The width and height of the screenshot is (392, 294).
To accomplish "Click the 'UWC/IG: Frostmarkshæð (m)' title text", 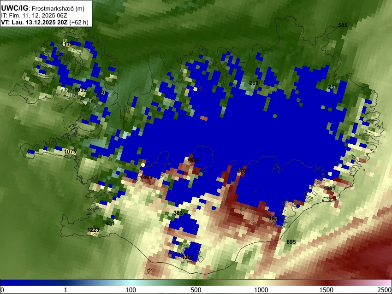I will click(x=43, y=8).
